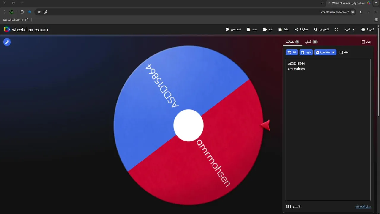Click the translate page icon
This screenshot has height=214, width=380.
point(45,12)
